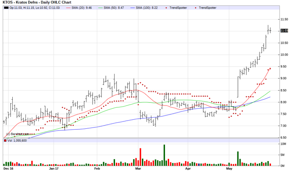This screenshot has height=177, width=291.
Task: Click the Vol: 1,055,600 label
Action: click(x=17, y=141)
